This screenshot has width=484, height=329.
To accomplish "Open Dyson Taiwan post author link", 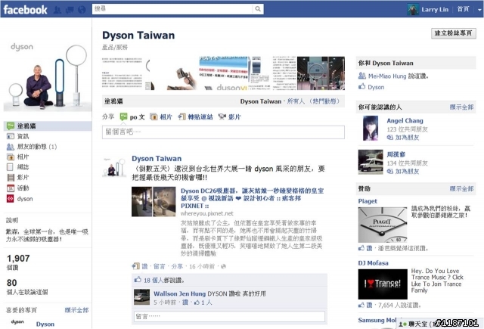I will pyautogui.click(x=157, y=159).
